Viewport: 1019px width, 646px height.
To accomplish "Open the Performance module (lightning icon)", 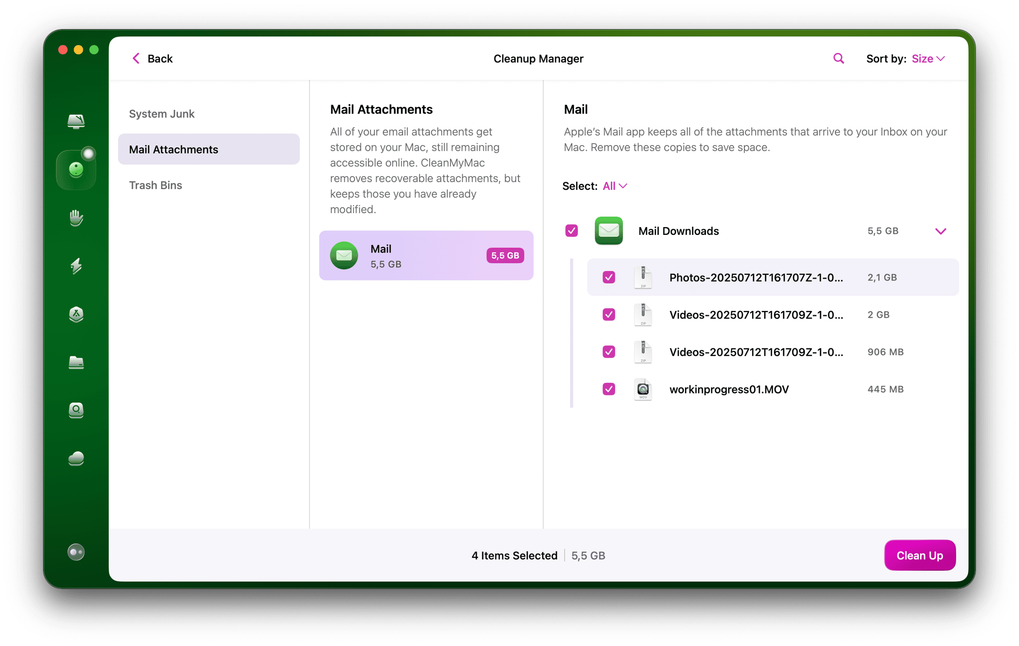I will click(76, 266).
